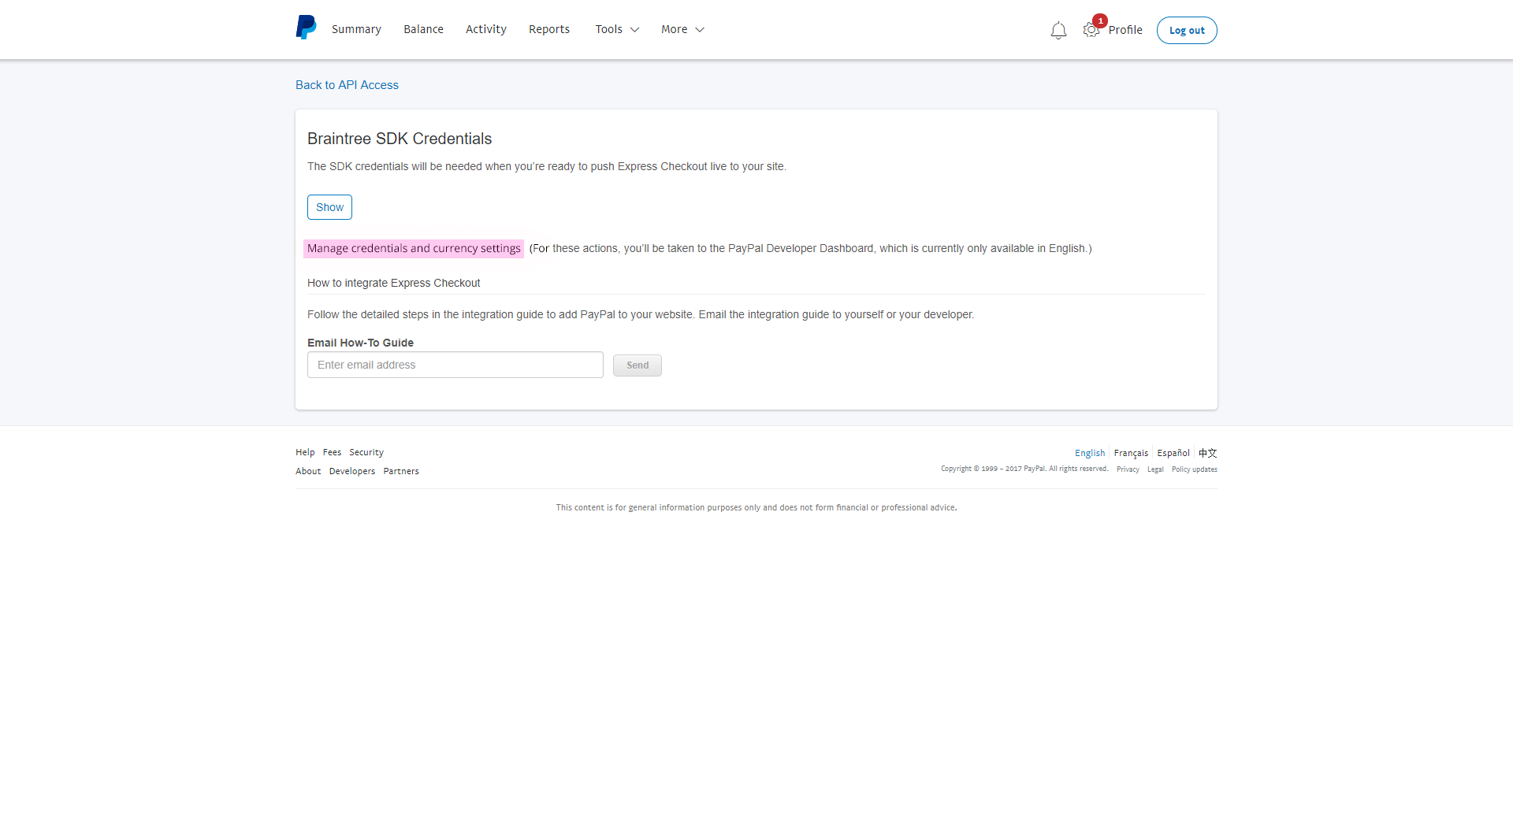Click the Braintree SDK Credentials heading

(400, 139)
